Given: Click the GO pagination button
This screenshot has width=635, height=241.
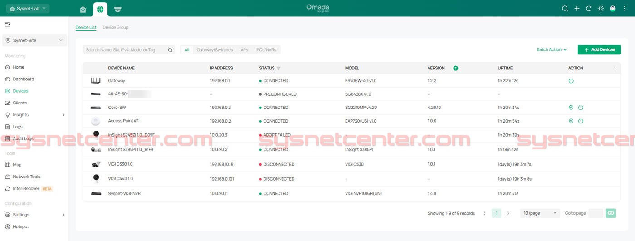Looking at the screenshot, I should 611,213.
